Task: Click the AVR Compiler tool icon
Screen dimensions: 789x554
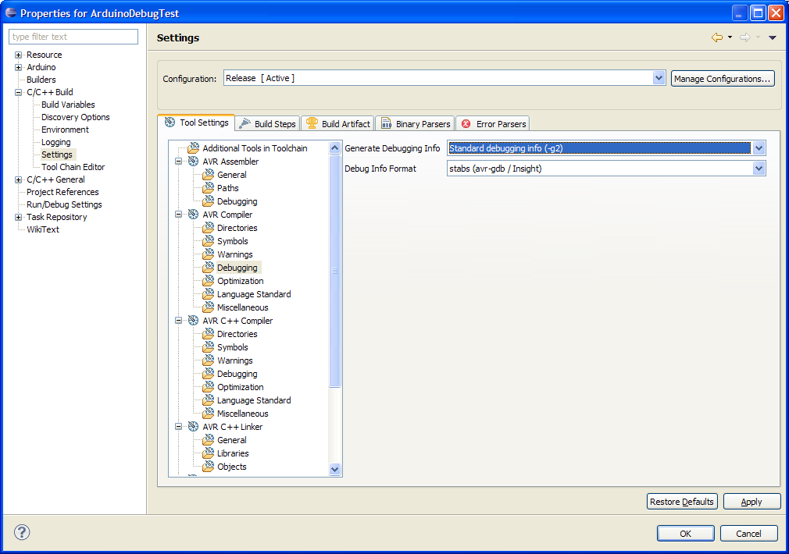Action: 193,215
